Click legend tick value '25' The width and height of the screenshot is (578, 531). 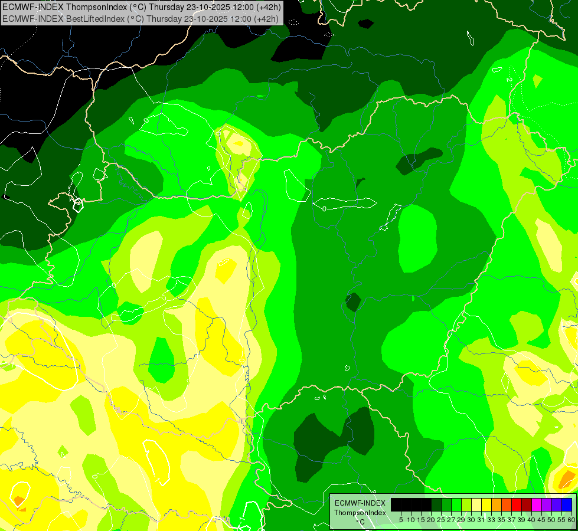tap(441, 520)
